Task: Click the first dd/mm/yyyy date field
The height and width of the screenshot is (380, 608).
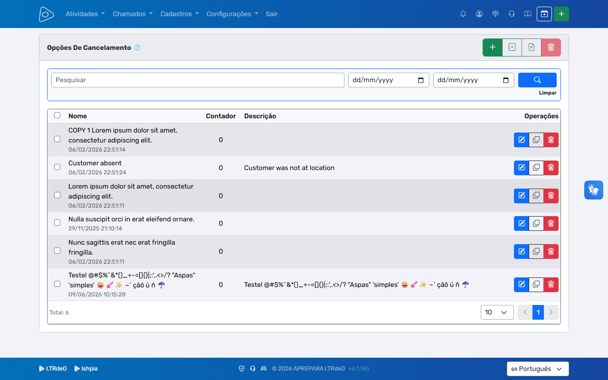Action: (x=389, y=80)
